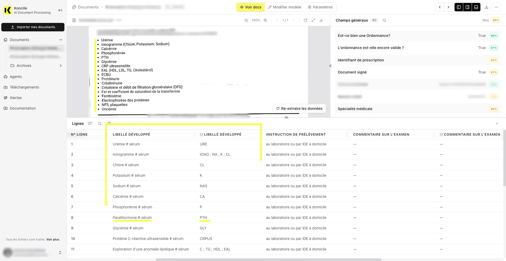
Task: Open the Archives folder
Action: [24, 66]
